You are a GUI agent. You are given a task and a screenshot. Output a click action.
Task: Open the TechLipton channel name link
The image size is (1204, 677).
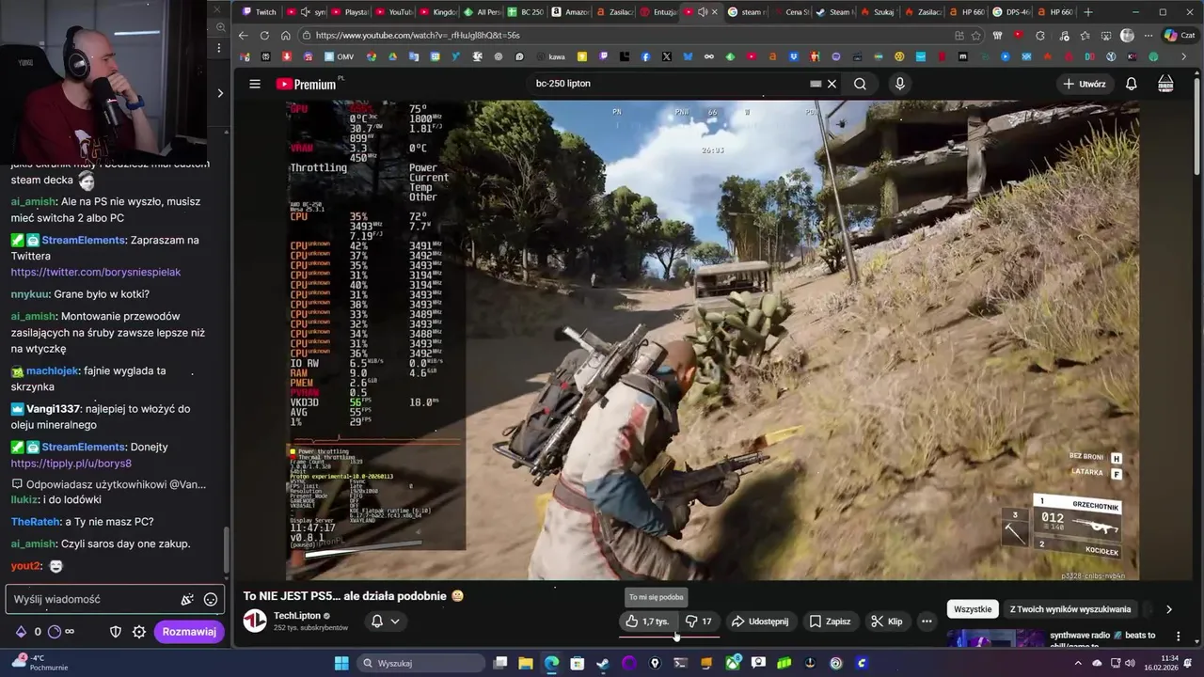pos(297,616)
